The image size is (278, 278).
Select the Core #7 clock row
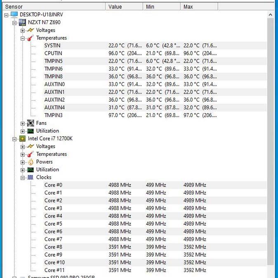pos(155,239)
